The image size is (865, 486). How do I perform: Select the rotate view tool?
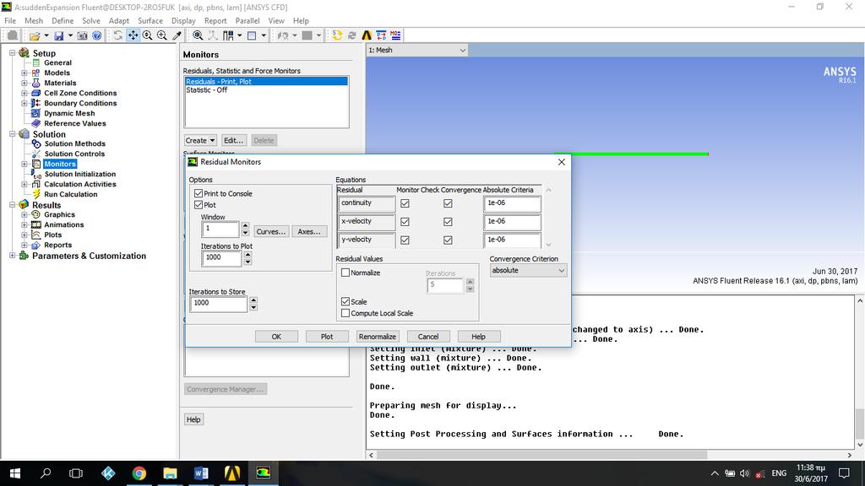click(x=118, y=35)
